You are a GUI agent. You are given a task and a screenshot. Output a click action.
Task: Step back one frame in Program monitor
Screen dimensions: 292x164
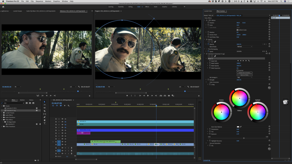click(x=144, y=96)
